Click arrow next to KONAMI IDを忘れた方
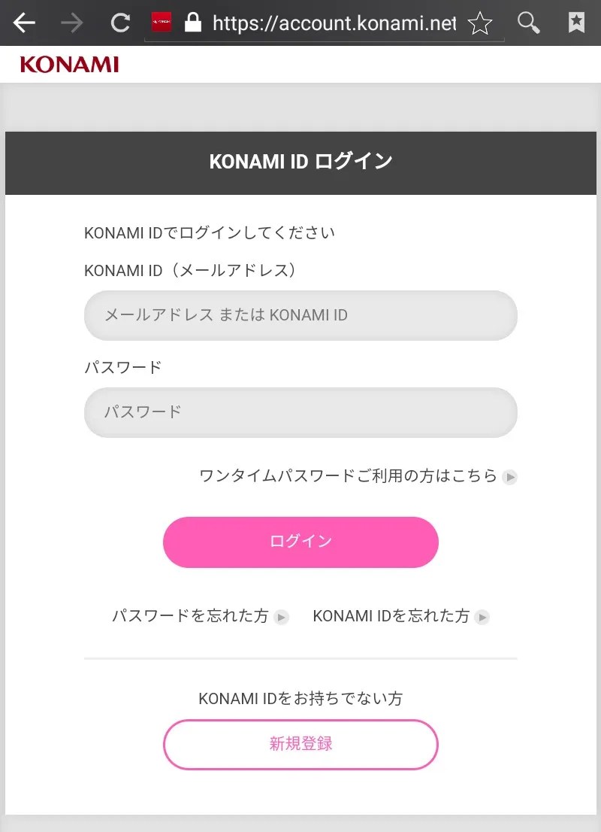601x832 pixels. click(x=482, y=617)
